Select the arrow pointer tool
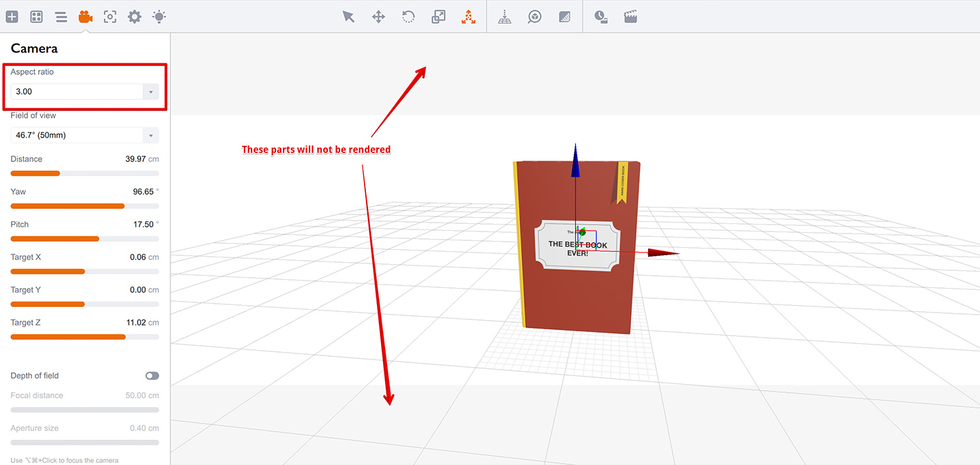The height and width of the screenshot is (465, 980). click(x=348, y=16)
